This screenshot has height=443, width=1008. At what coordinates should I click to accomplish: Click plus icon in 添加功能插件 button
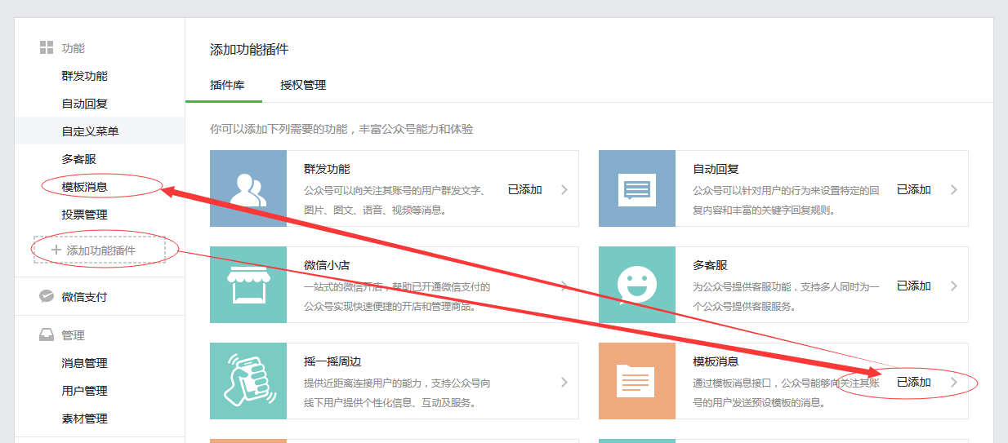tap(56, 250)
